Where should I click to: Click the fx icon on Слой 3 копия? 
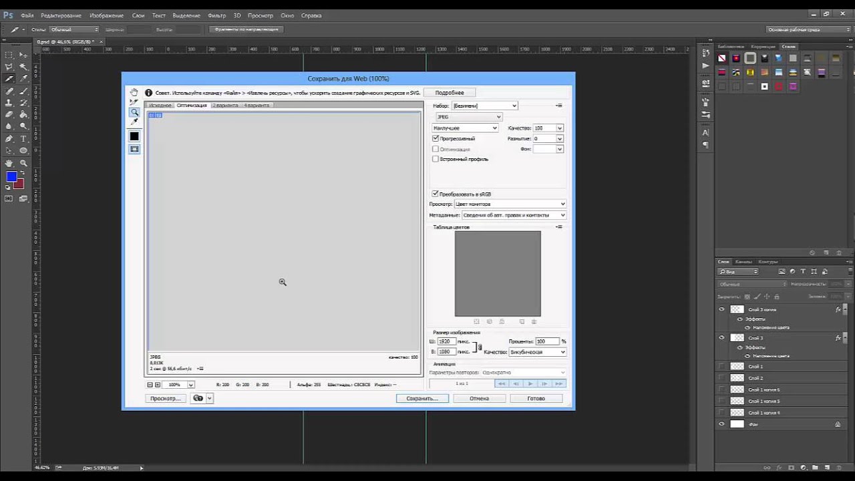point(838,309)
